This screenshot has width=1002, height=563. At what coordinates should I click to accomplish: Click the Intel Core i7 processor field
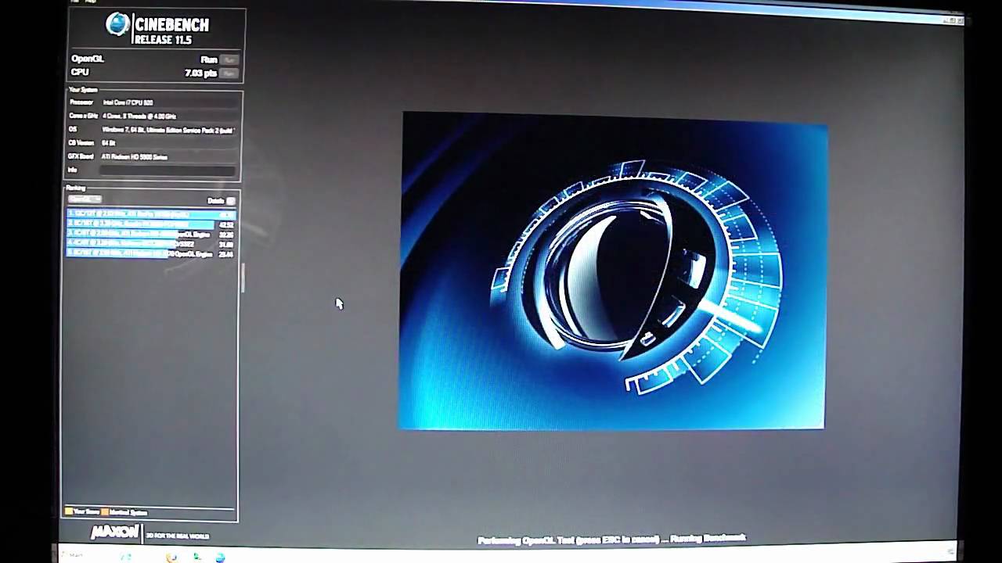click(x=168, y=102)
